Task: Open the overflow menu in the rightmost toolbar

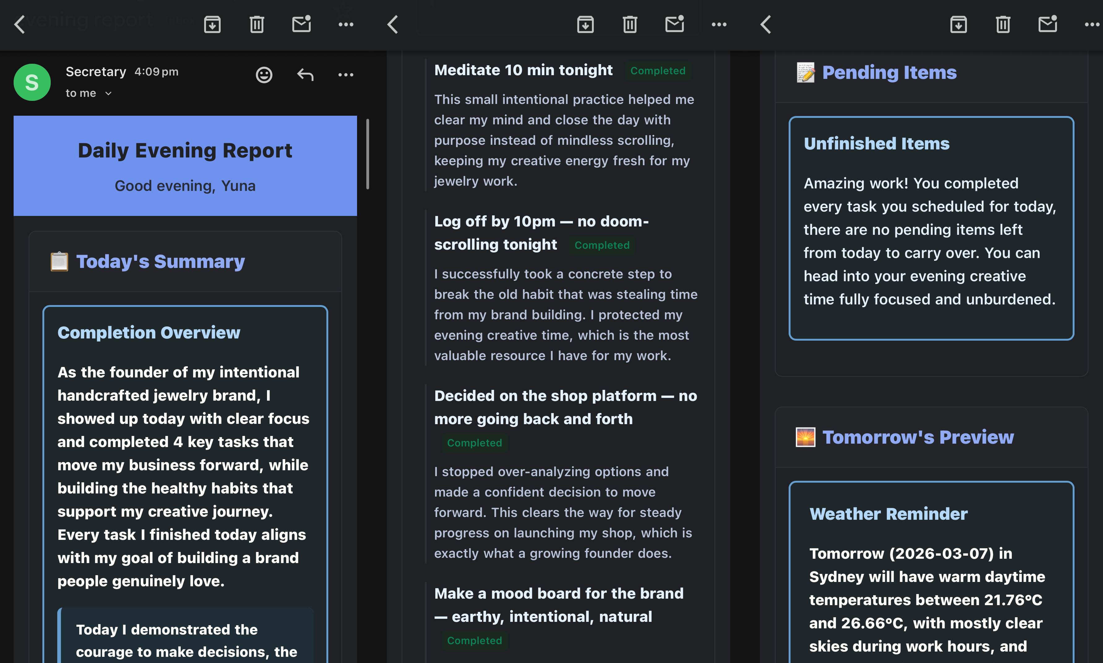Action: [x=1091, y=24]
